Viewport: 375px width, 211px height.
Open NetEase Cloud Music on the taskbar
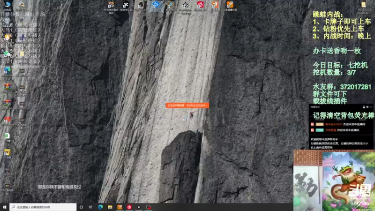[x=129, y=207]
